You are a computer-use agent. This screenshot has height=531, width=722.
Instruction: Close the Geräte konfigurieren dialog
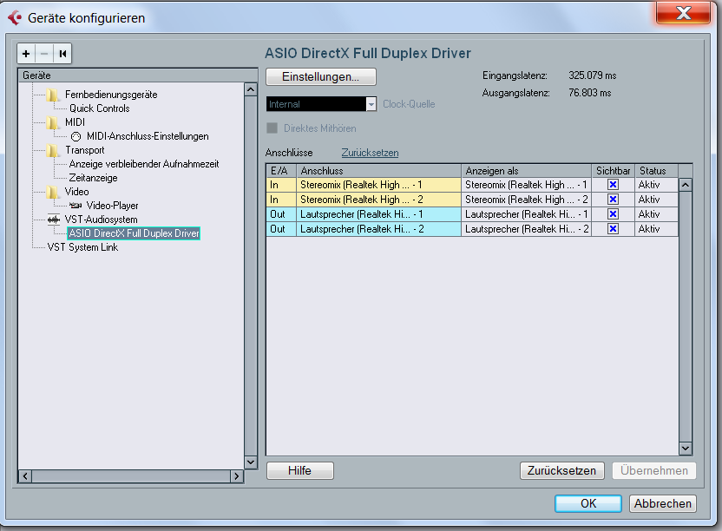[x=683, y=12]
